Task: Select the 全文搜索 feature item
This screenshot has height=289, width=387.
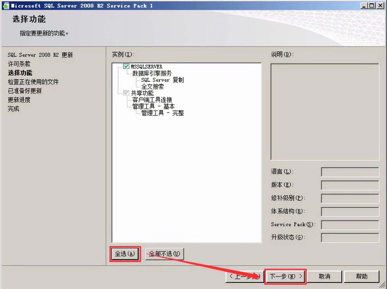Action: pos(152,86)
